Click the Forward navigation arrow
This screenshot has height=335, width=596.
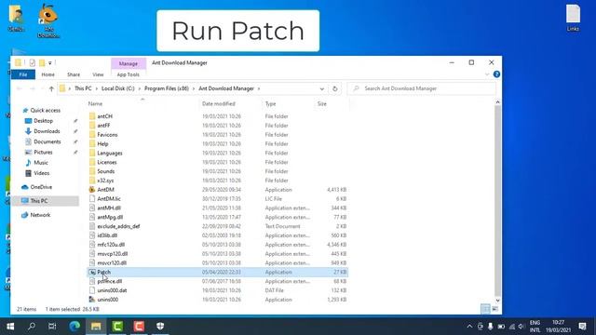pyautogui.click(x=33, y=88)
